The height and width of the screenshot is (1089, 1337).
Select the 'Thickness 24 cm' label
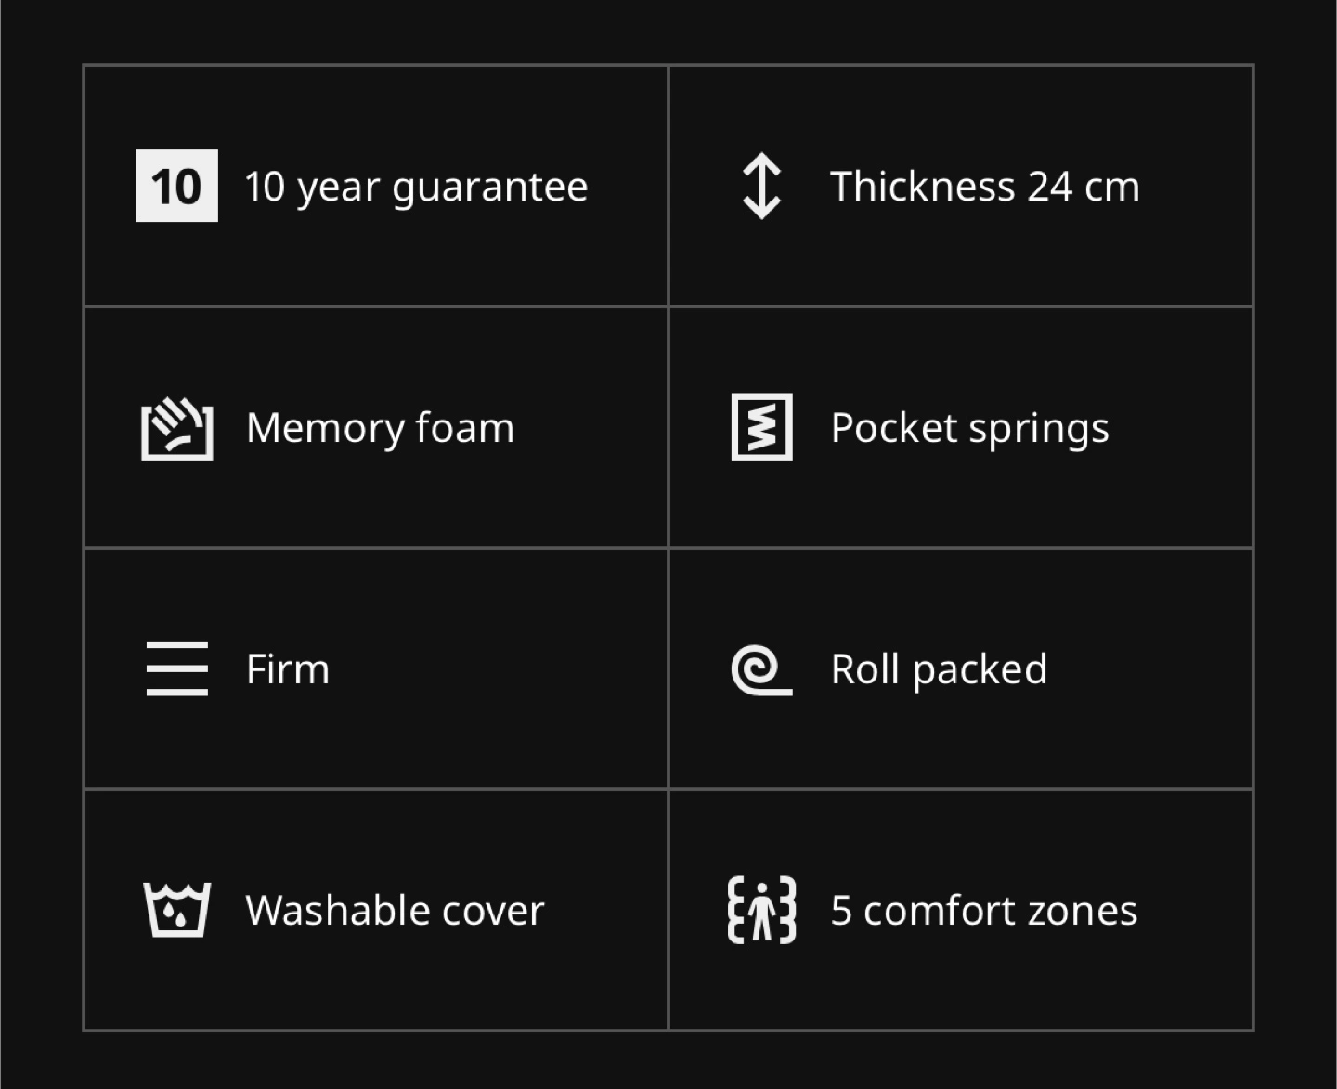(x=985, y=186)
